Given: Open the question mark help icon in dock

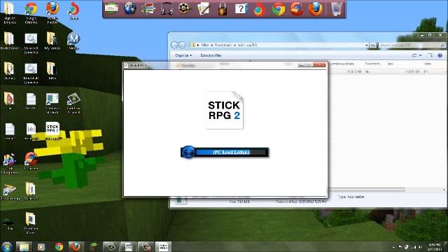Looking at the screenshot, I should click(241, 8).
